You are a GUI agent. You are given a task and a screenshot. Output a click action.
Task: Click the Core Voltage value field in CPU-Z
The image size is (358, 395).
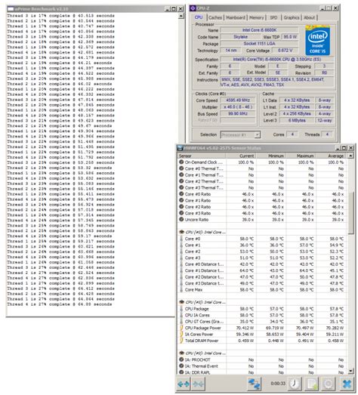coord(285,51)
